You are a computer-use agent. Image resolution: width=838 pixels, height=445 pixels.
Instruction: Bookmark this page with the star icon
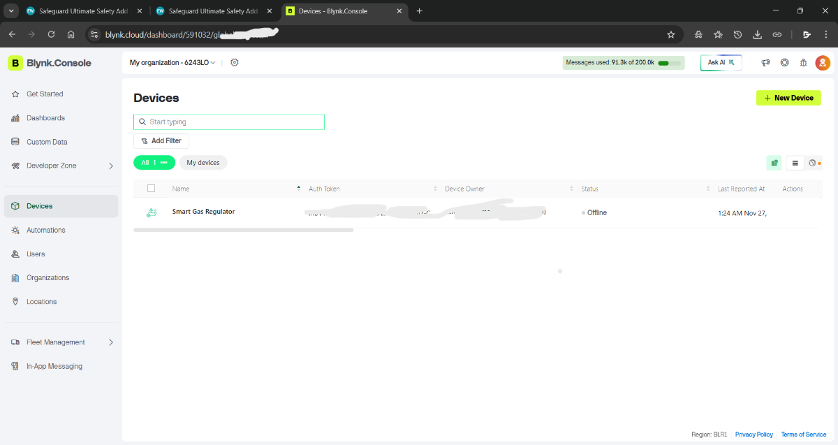tap(671, 34)
